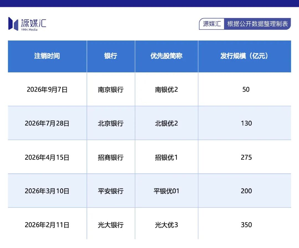Select the 招银优1 cell
Screen dimensions: 299x248
pyautogui.click(x=166, y=157)
